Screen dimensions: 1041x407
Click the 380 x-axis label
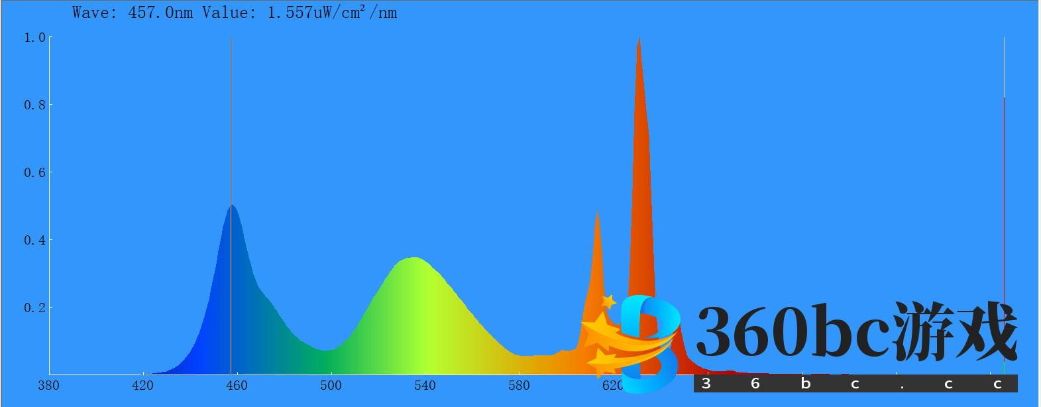coord(48,386)
